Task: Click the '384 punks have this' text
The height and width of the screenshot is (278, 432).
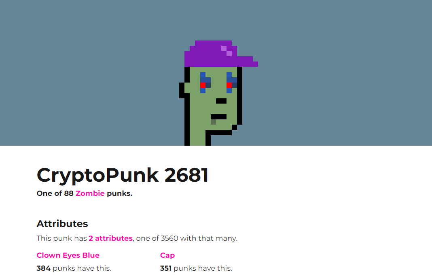Action: pyautogui.click(x=74, y=268)
